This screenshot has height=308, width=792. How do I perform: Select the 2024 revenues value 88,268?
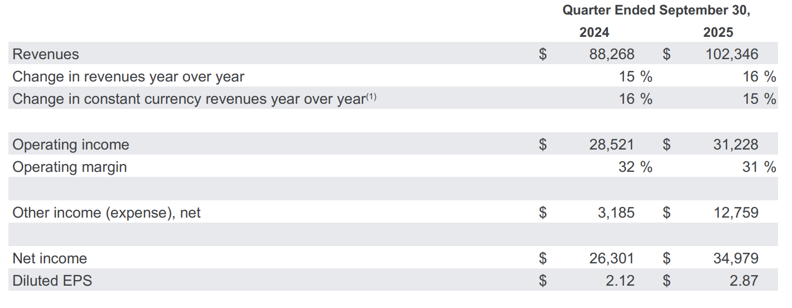point(611,54)
